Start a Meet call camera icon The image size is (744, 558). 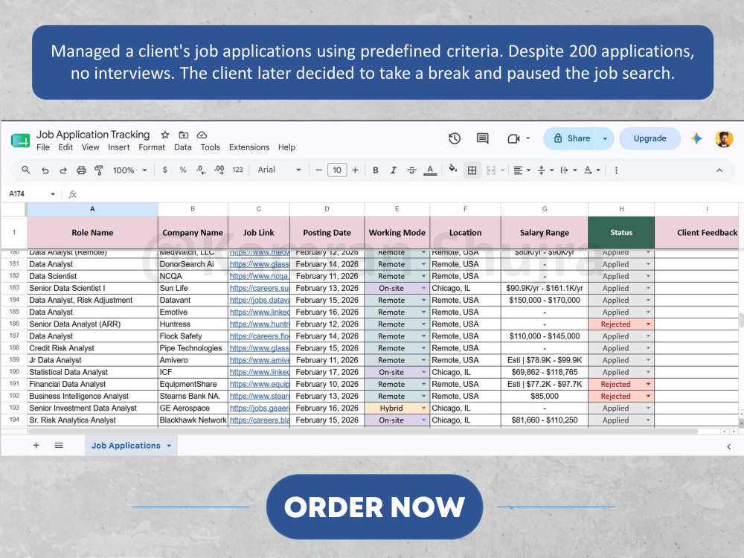513,138
